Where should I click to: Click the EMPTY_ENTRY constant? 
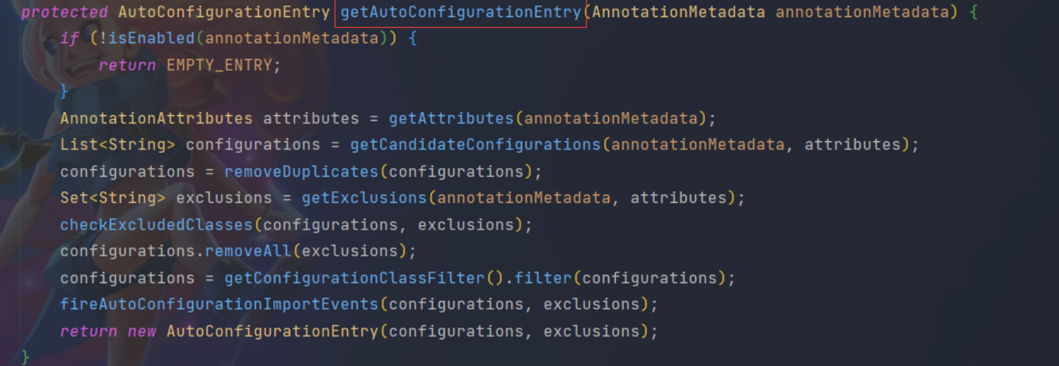click(x=219, y=65)
